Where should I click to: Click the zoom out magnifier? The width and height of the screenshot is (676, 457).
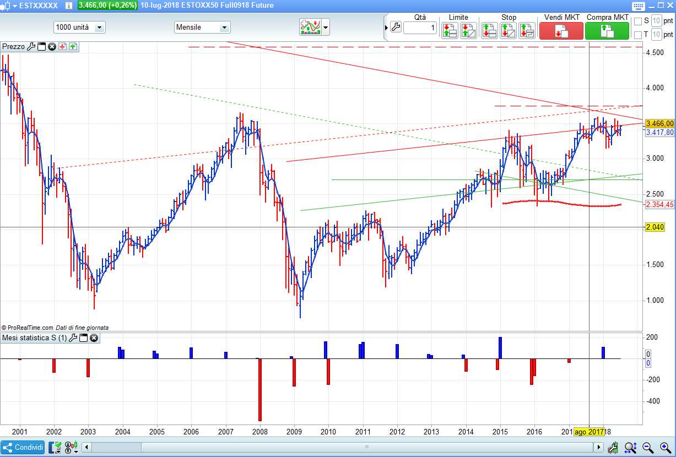tap(648, 448)
